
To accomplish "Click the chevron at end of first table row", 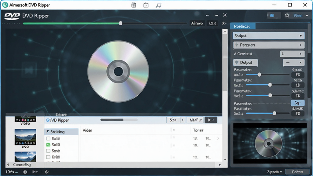I will click(x=218, y=138).
